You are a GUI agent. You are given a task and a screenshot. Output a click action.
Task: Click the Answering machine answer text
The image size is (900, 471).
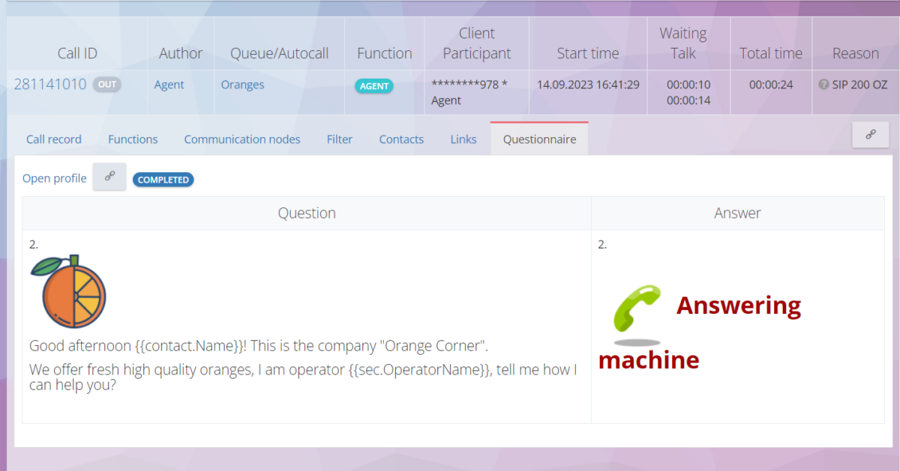tap(700, 332)
